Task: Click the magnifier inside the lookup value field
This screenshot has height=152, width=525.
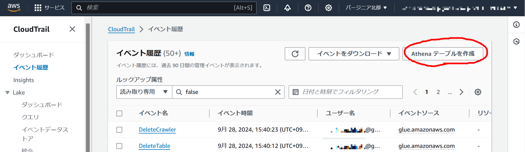Action: 179,92
